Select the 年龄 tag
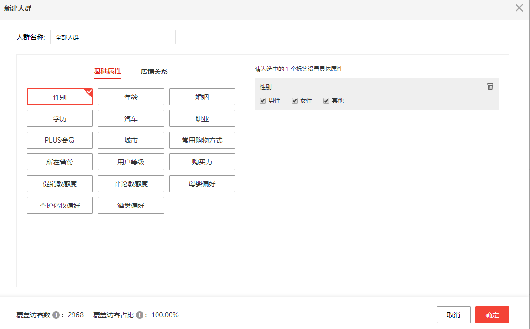Viewport: 530px width, 329px height. click(x=130, y=97)
